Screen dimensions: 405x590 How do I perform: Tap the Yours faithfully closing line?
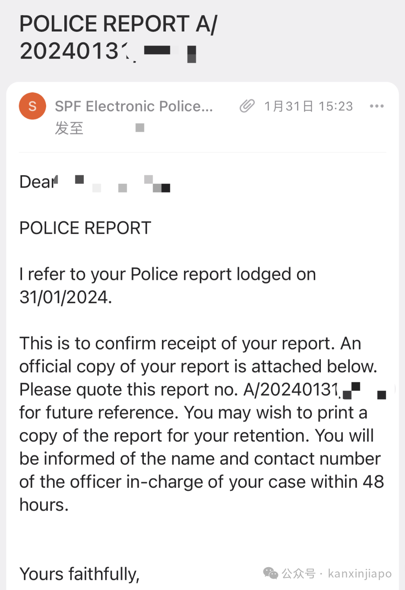coord(79,574)
